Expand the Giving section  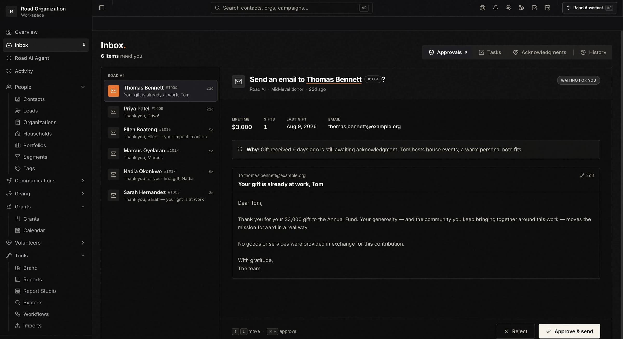click(83, 194)
